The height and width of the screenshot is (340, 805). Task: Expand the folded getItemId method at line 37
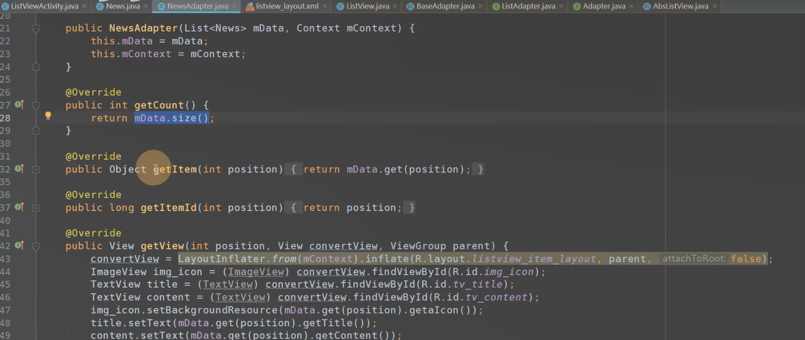36,207
